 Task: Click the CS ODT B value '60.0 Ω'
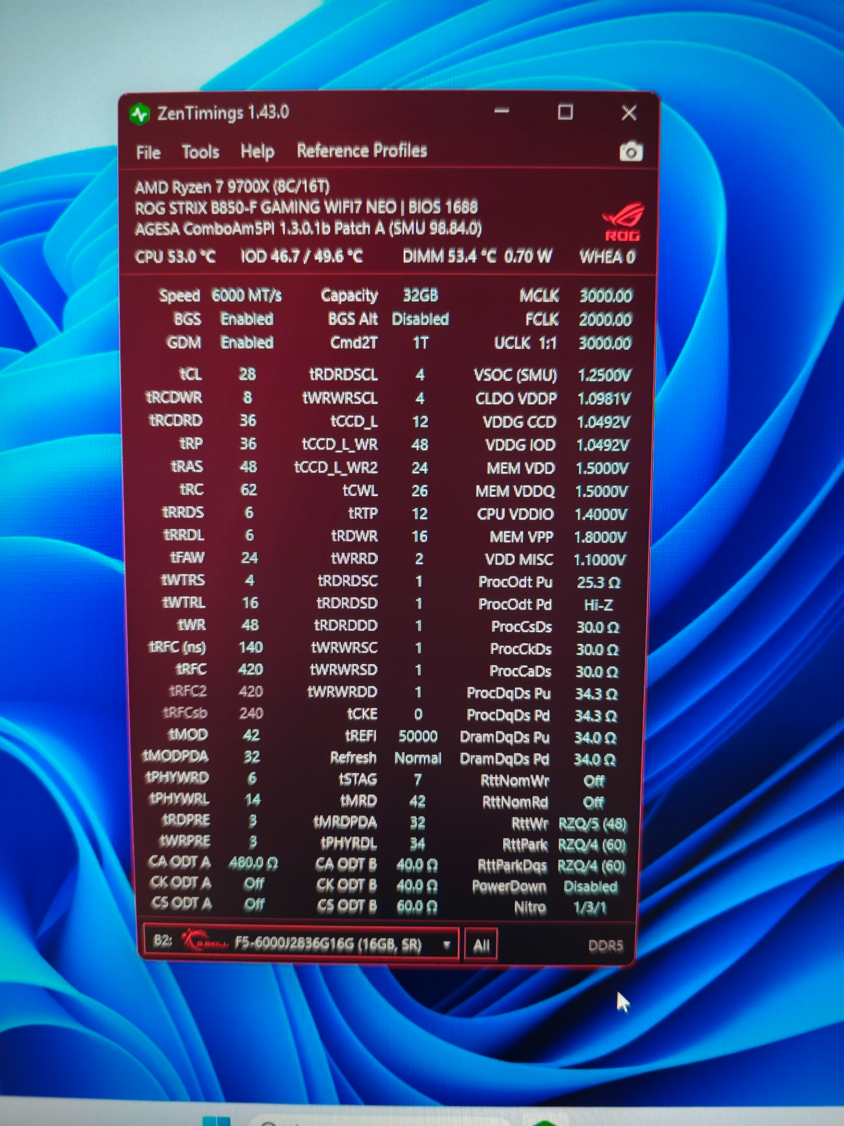[417, 907]
